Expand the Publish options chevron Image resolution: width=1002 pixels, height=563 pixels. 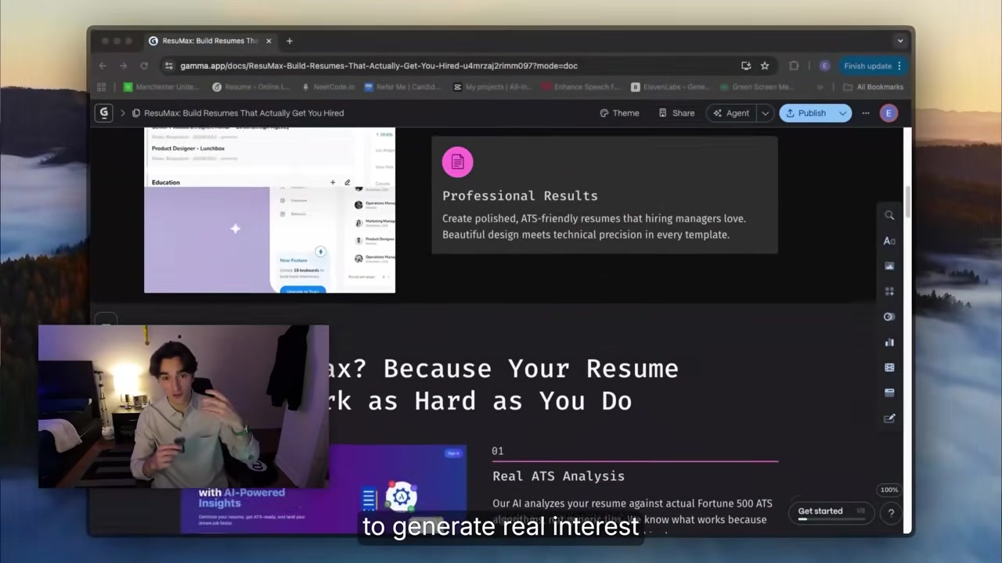point(842,113)
